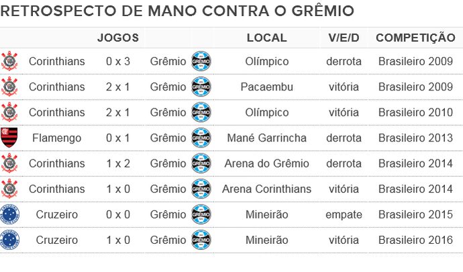
Task: Click the LOCAL column header
Action: coord(266,38)
